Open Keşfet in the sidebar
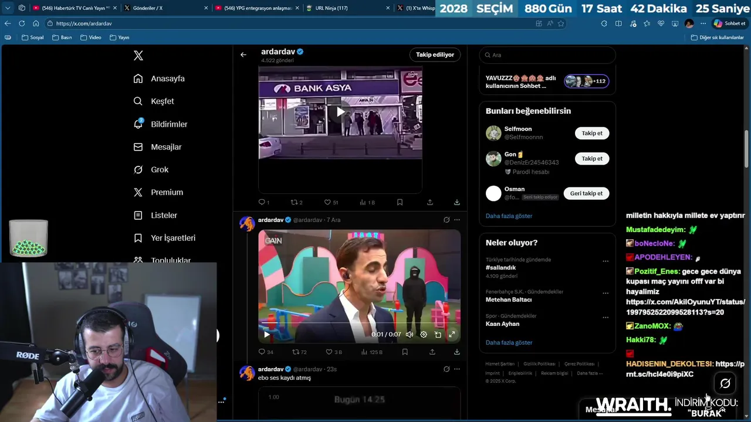Image resolution: width=751 pixels, height=422 pixels. tap(154, 101)
